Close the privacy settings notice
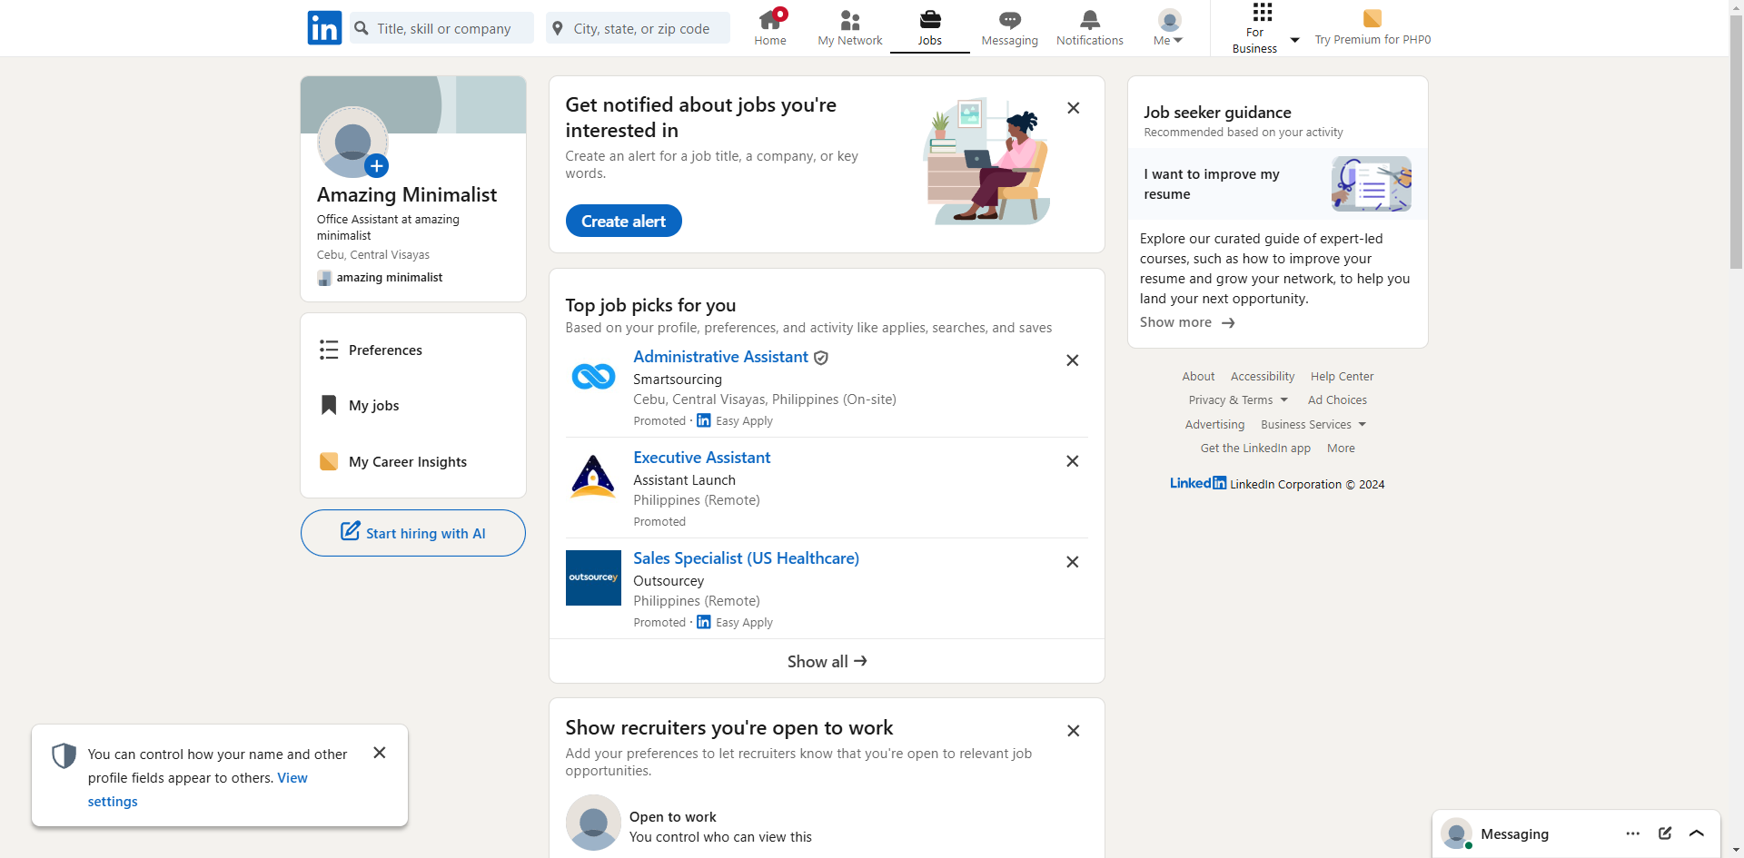This screenshot has width=1744, height=858. point(380,753)
